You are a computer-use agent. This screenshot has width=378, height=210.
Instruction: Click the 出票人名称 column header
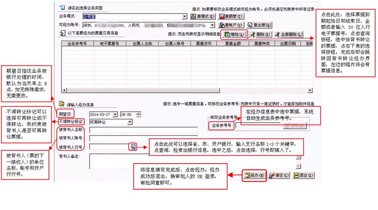coord(142,44)
